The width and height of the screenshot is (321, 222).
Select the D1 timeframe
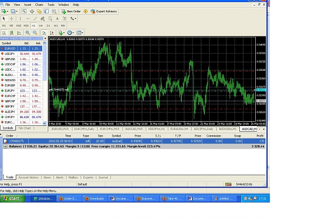(48, 26)
